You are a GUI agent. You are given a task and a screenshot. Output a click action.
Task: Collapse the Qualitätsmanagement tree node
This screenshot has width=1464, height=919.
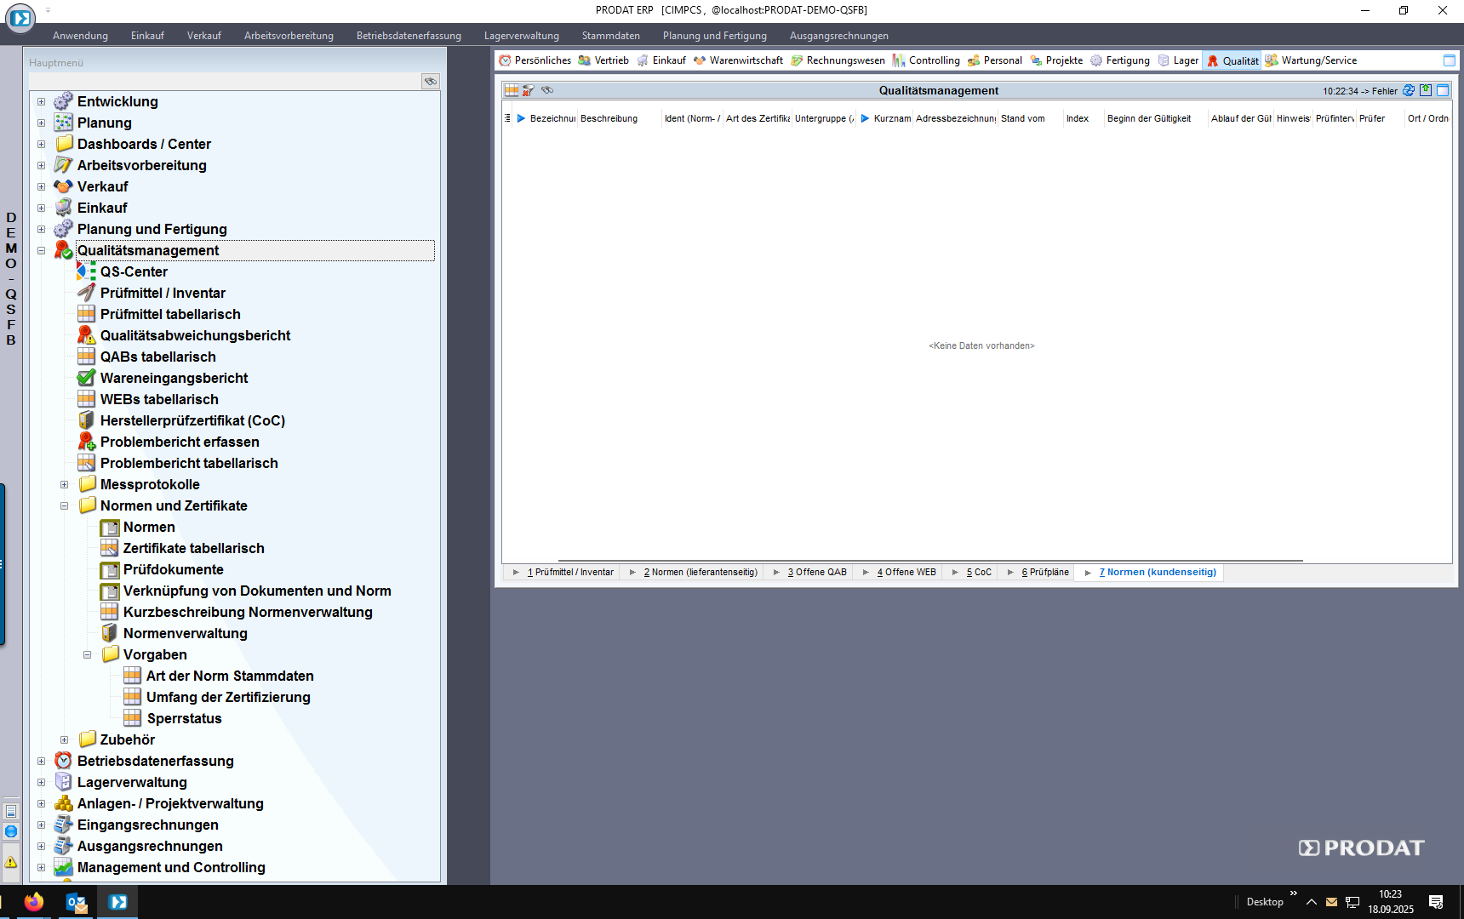41,250
